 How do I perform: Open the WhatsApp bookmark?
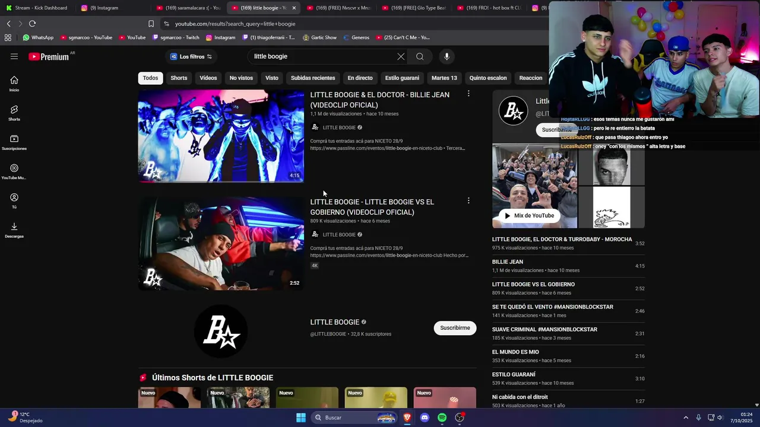(38, 37)
